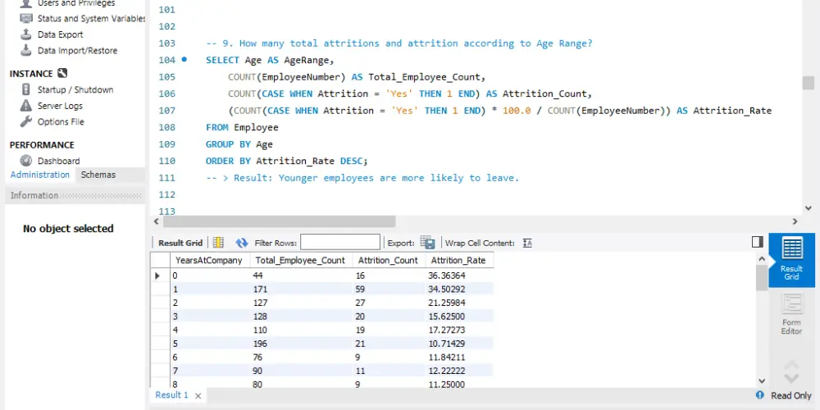The height and width of the screenshot is (410, 820).
Task: Click the side panel scroll down chevron
Action: click(x=791, y=378)
